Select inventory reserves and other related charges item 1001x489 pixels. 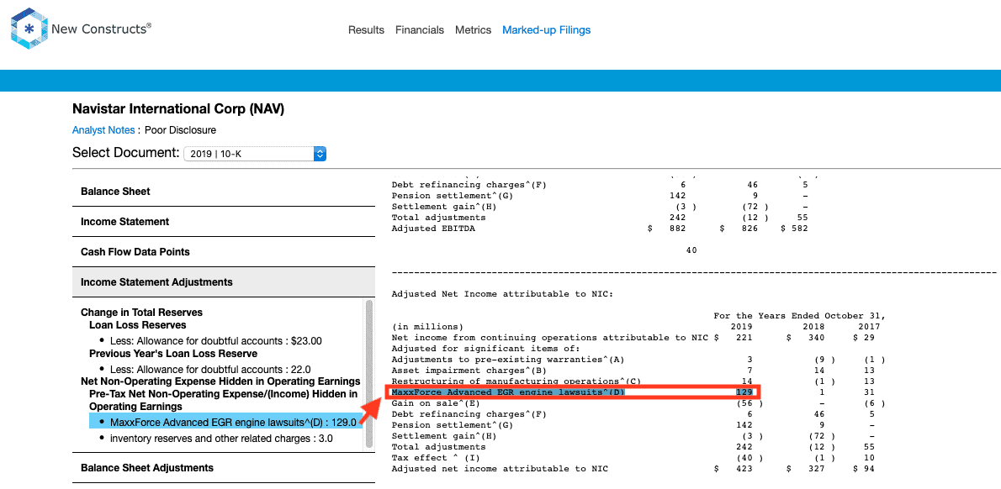221,439
